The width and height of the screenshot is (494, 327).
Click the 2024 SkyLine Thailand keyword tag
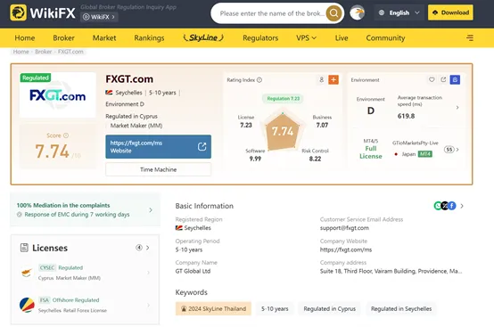tap(213, 309)
